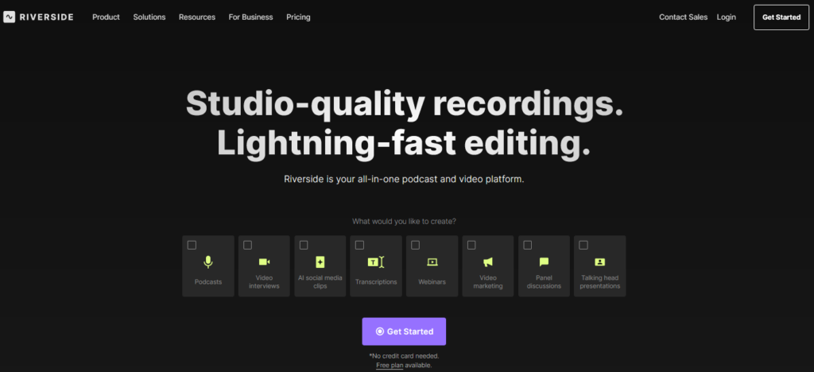Click the Webinars card label
The height and width of the screenshot is (372, 814).
[432, 281]
